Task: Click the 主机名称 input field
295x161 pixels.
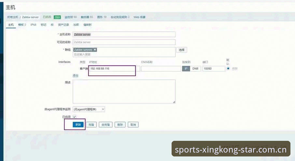Action: (124, 34)
